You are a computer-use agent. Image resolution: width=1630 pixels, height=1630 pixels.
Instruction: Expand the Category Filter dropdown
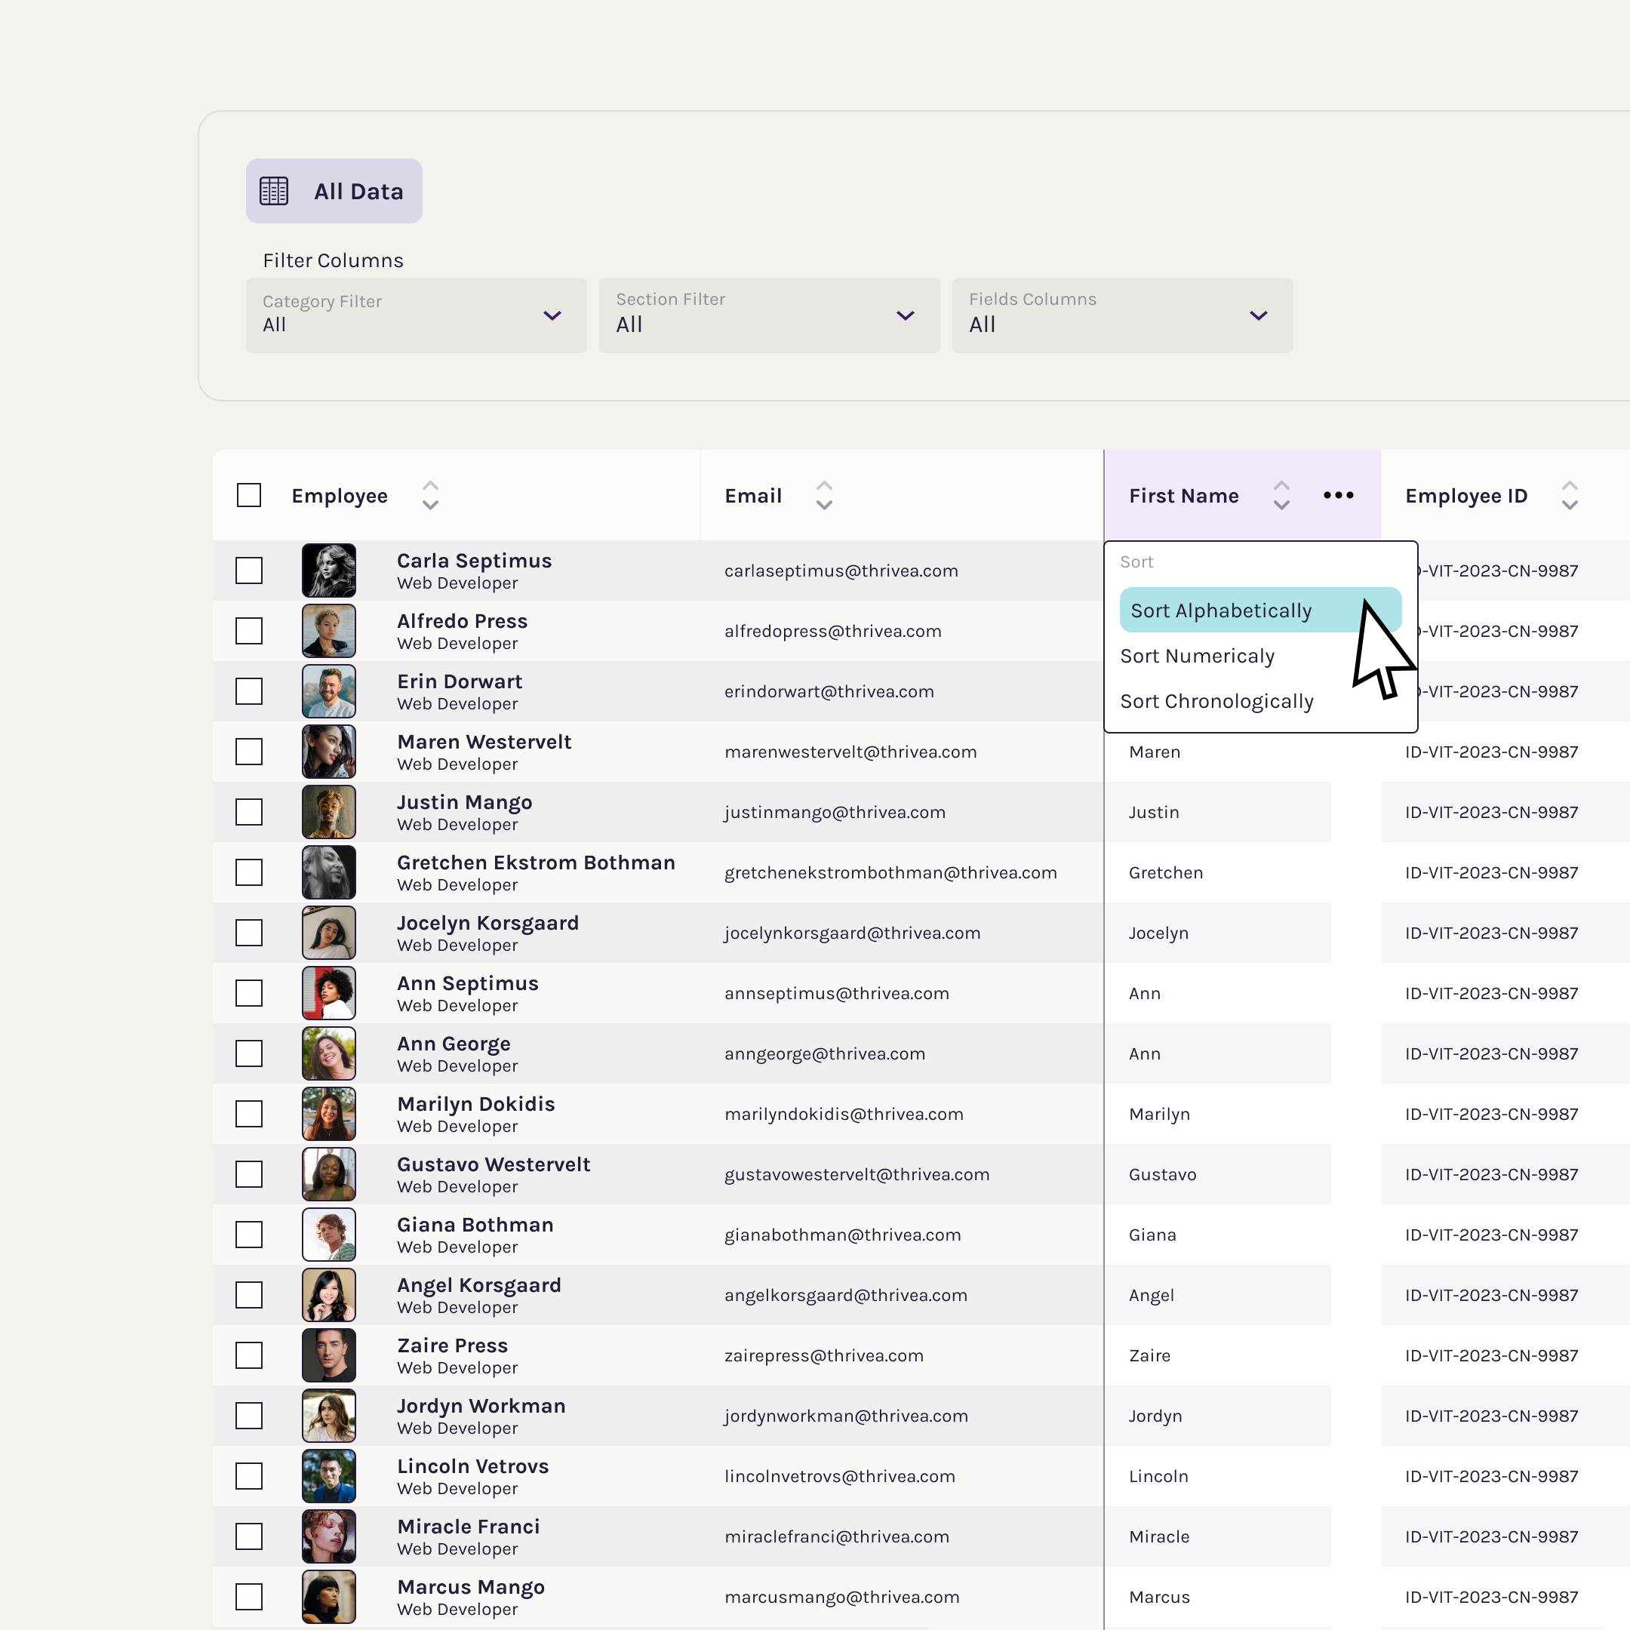(x=416, y=315)
